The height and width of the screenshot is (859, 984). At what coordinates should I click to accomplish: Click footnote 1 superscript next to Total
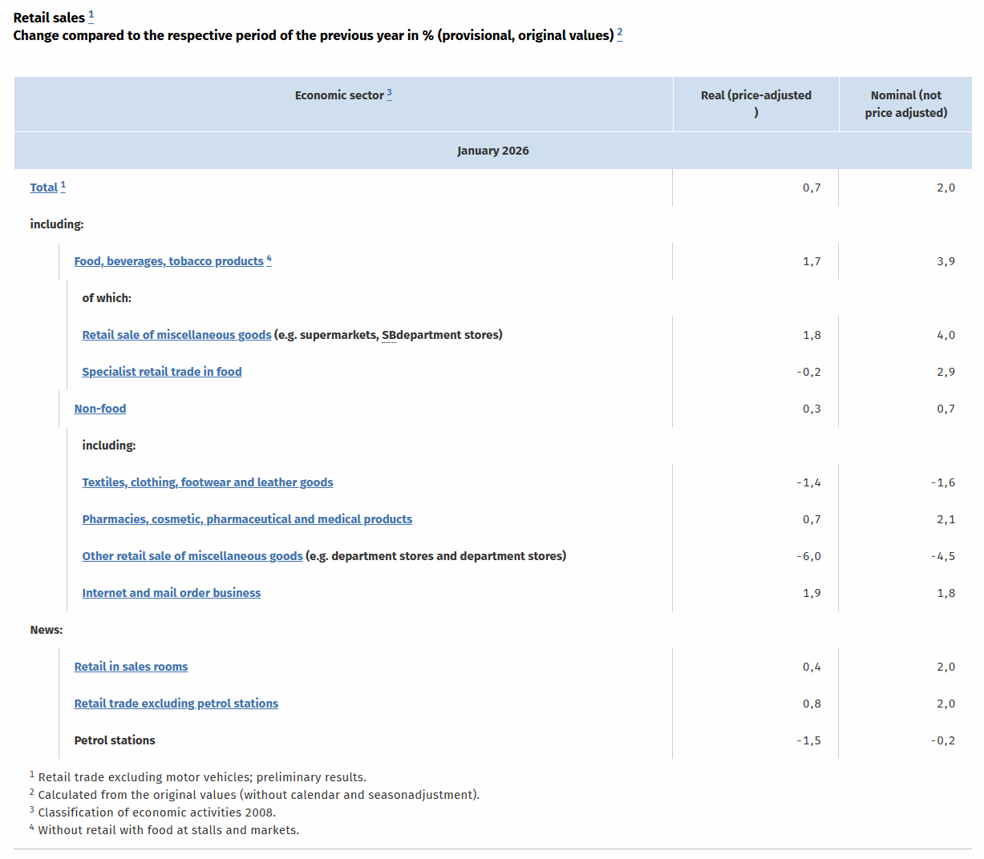point(63,185)
